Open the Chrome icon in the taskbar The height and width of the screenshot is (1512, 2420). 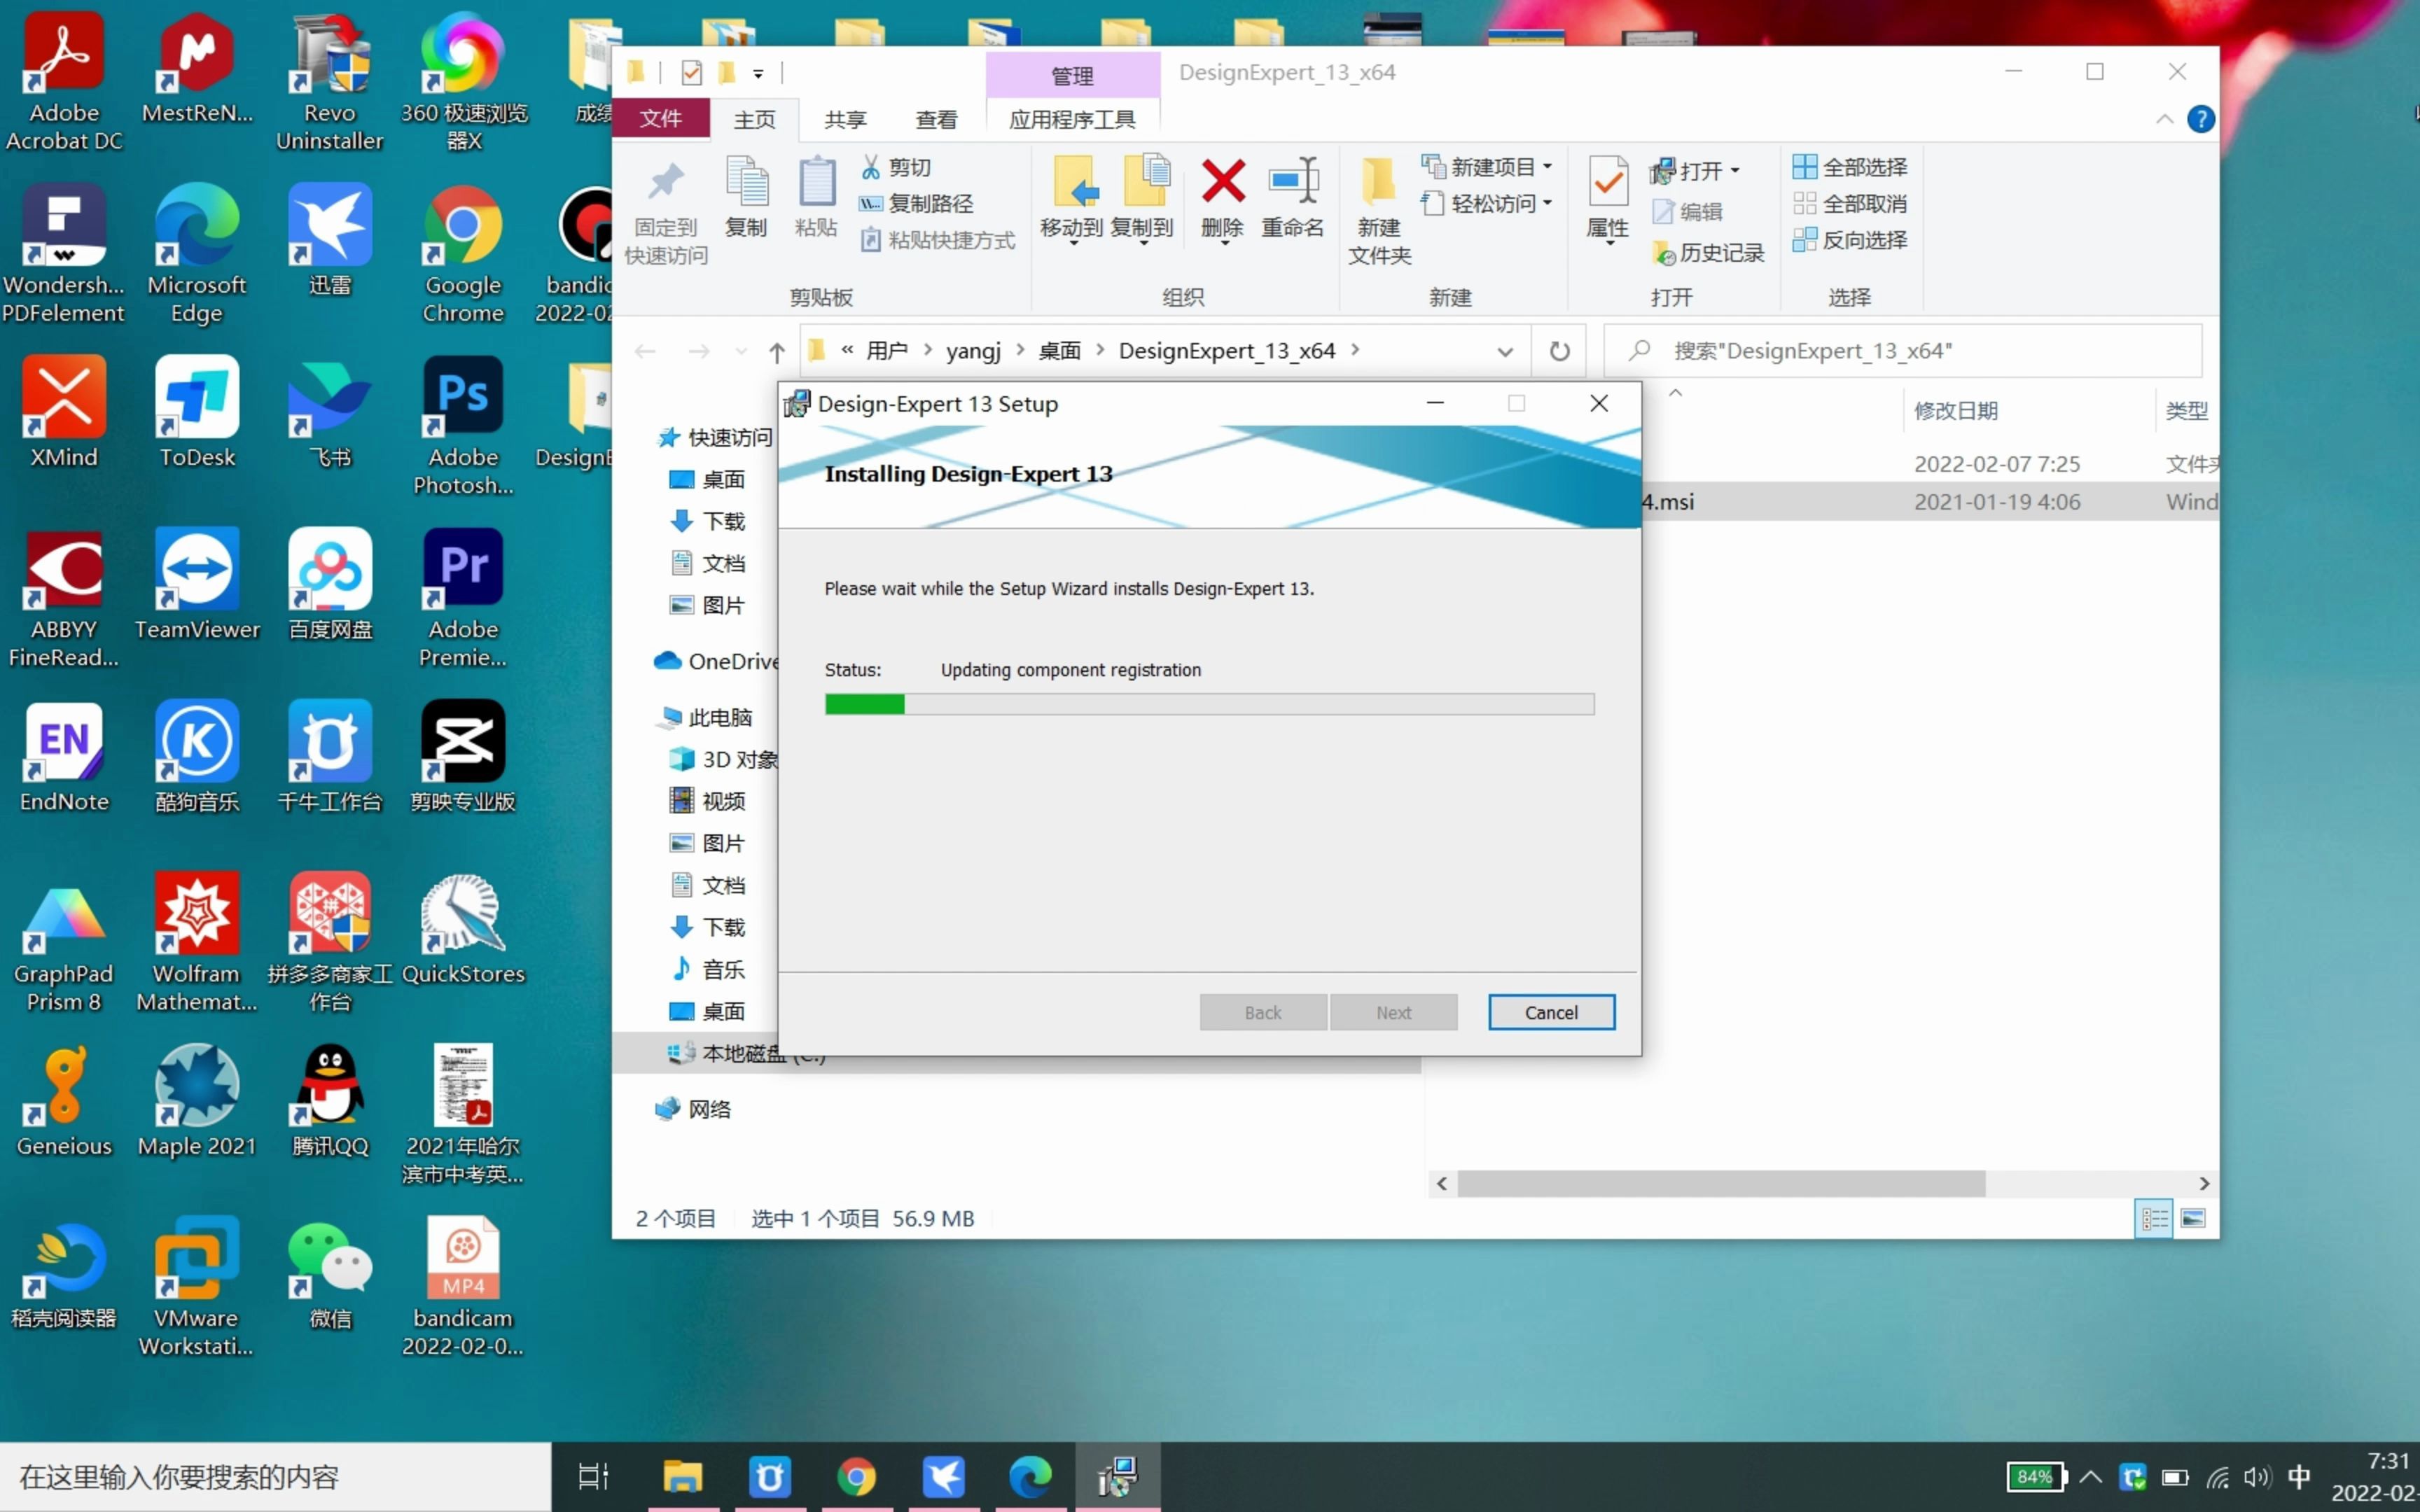pos(856,1476)
